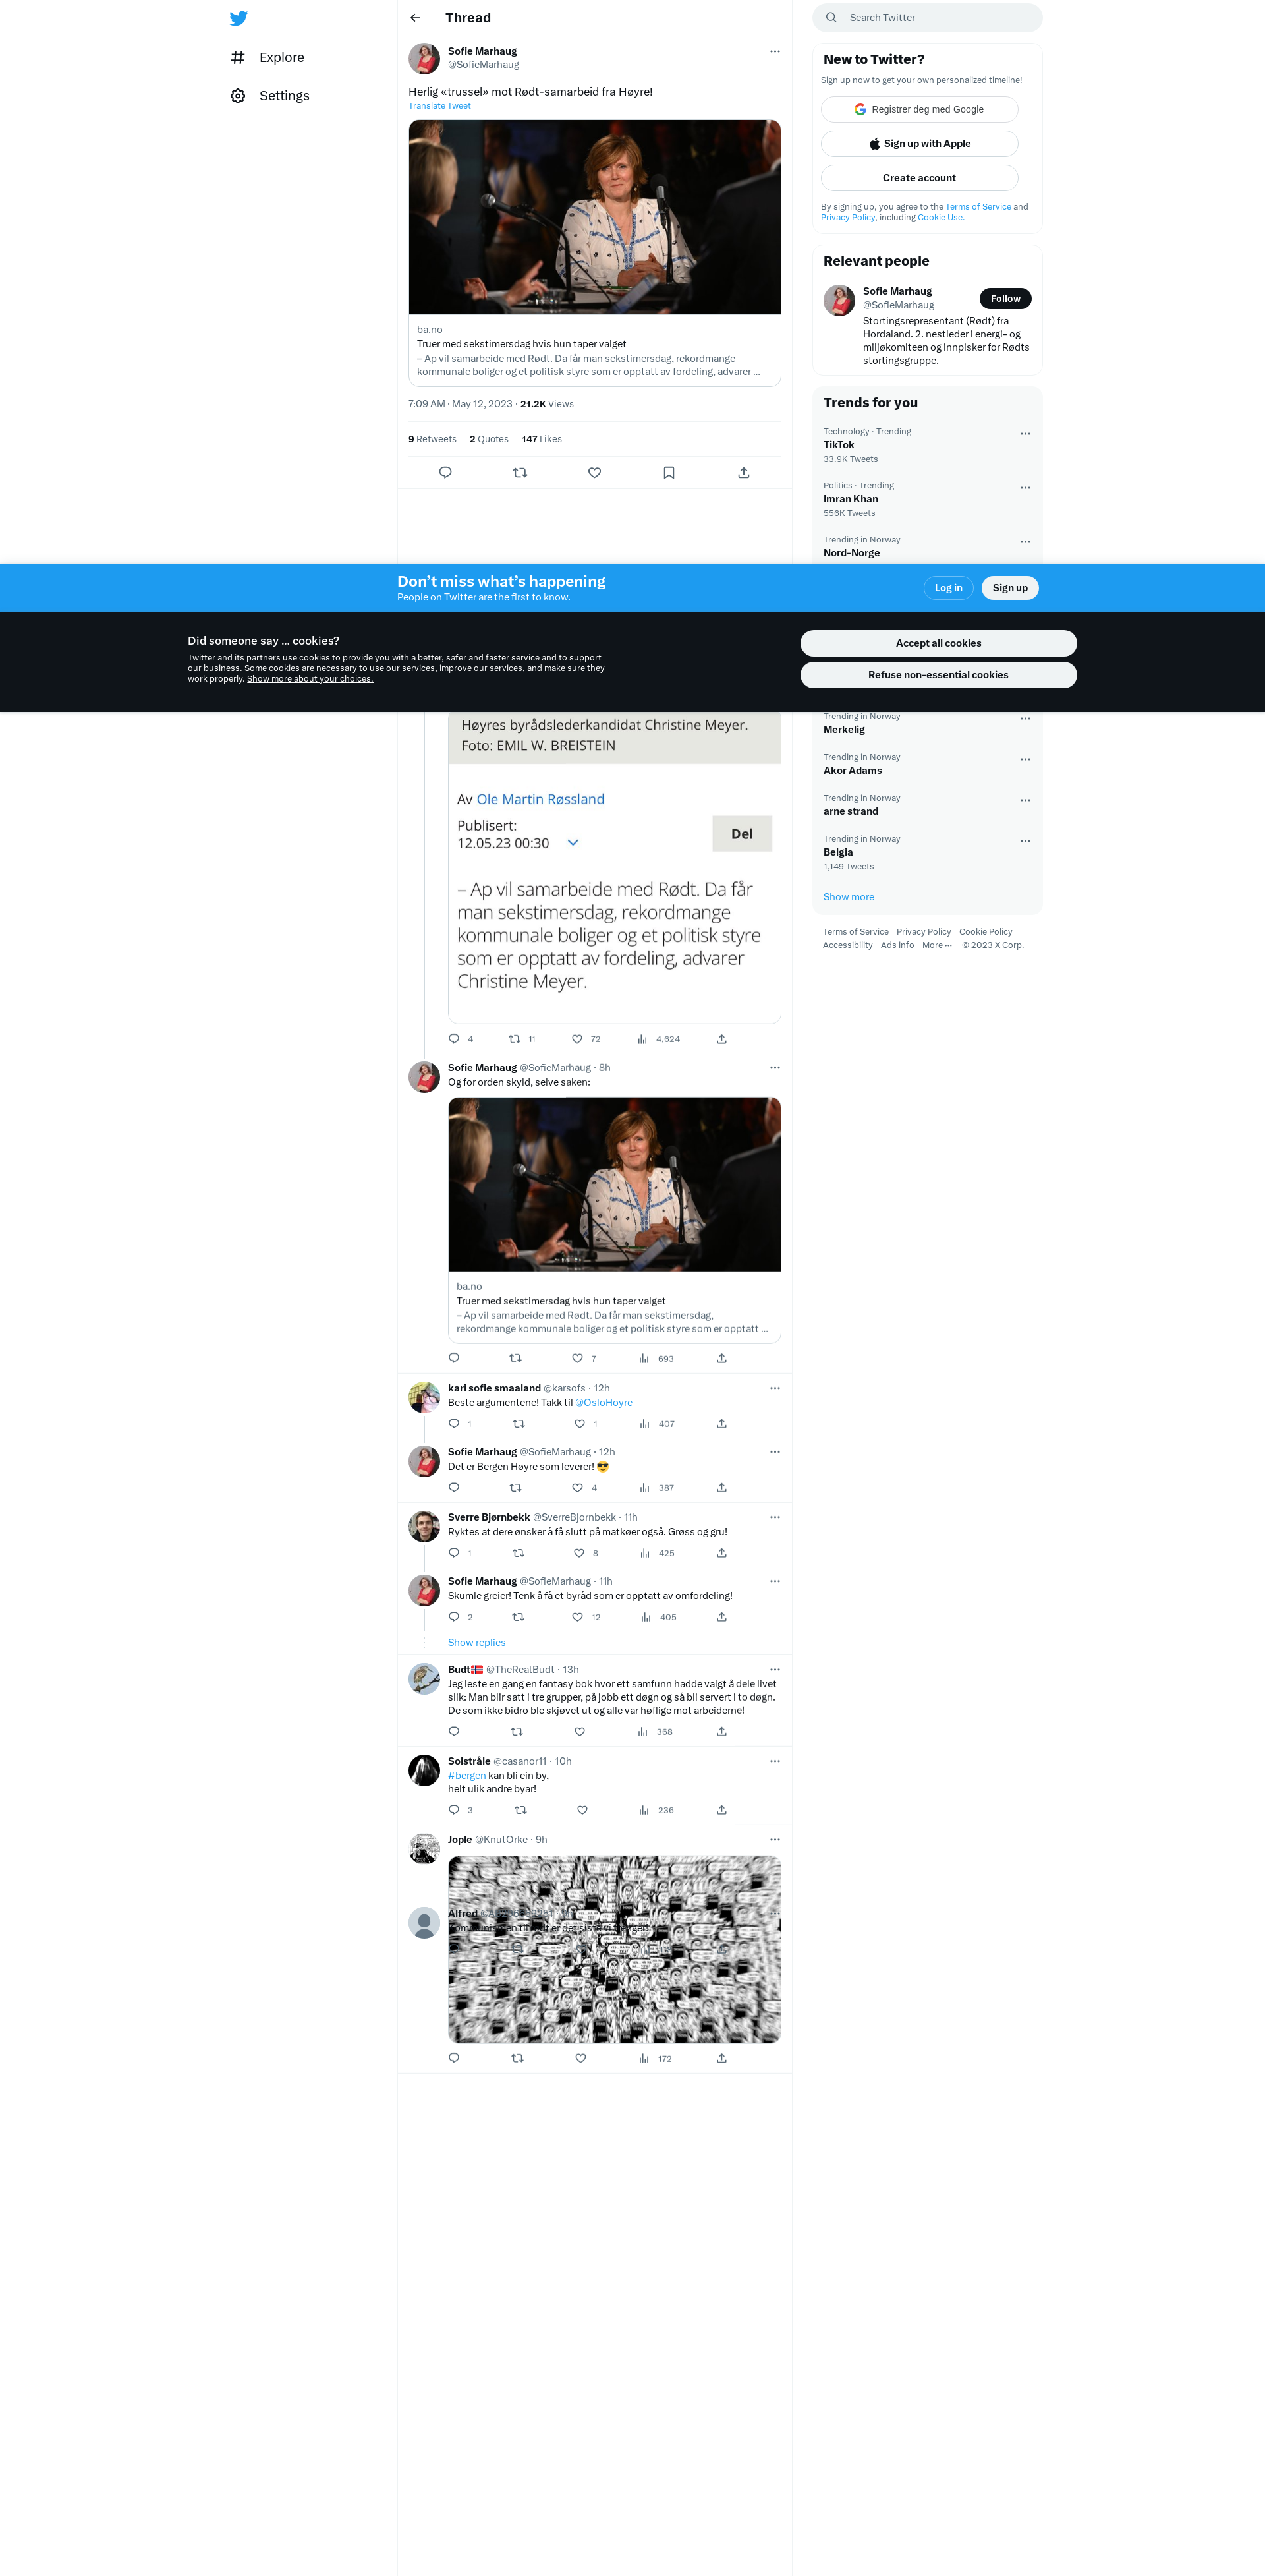Go back using the Thread arrow
The width and height of the screenshot is (1265, 2576).
click(416, 18)
